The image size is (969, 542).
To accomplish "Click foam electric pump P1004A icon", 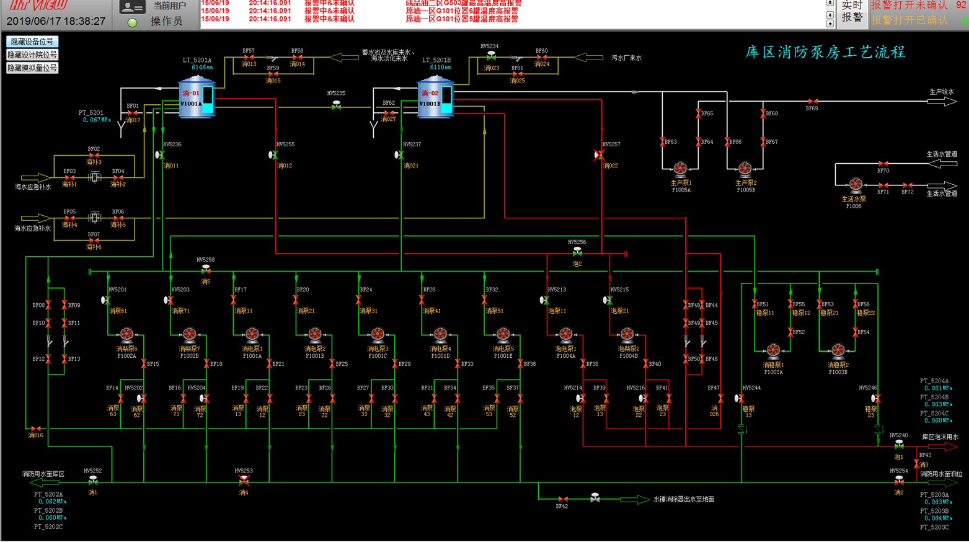I will point(565,335).
